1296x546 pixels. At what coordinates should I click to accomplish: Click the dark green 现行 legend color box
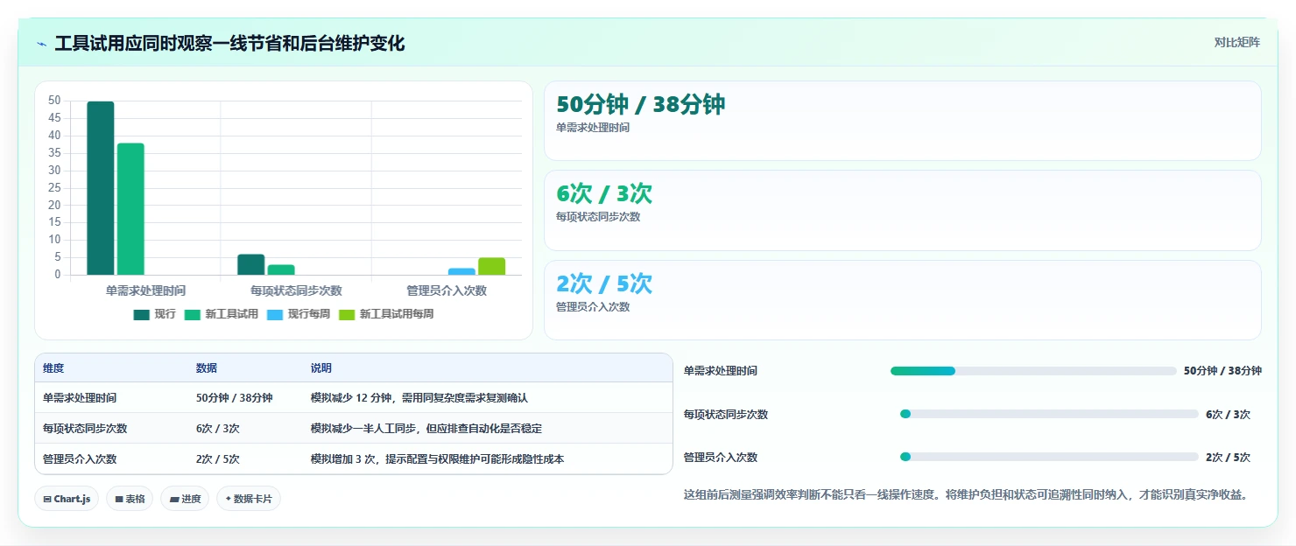click(142, 315)
